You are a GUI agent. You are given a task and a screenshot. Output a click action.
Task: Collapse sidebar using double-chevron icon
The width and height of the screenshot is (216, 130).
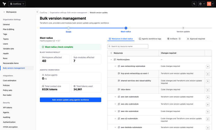(37, 12)
